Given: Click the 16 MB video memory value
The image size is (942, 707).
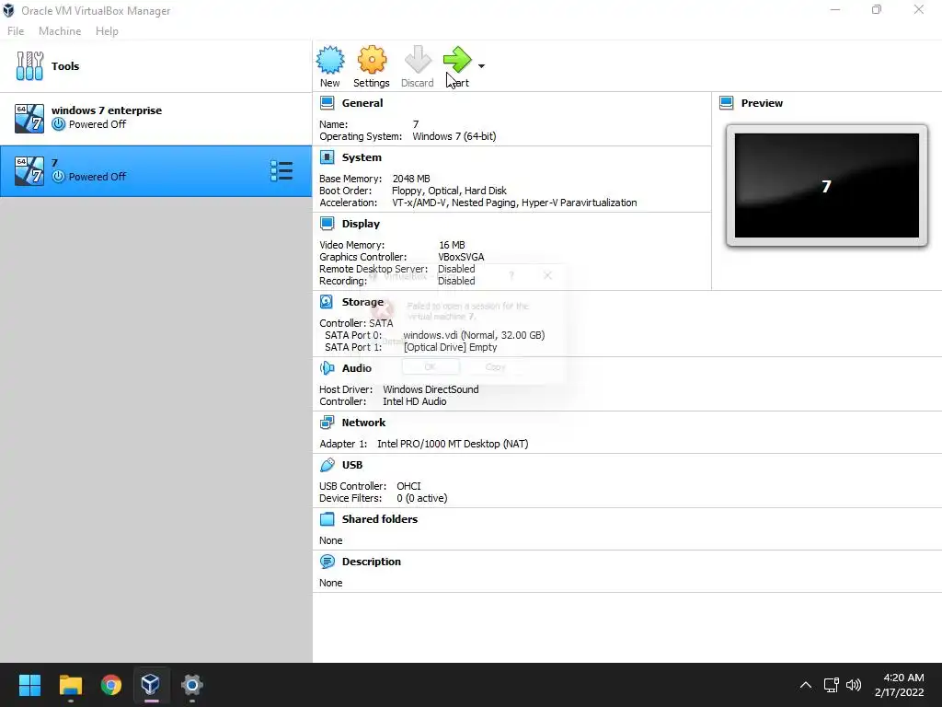Looking at the screenshot, I should (x=452, y=245).
